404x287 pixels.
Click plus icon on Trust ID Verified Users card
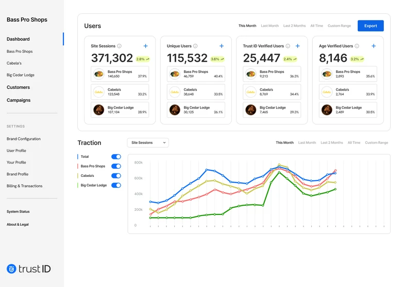click(298, 46)
